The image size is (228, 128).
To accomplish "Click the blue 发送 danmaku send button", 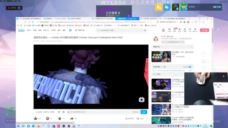I will pos(144,112).
